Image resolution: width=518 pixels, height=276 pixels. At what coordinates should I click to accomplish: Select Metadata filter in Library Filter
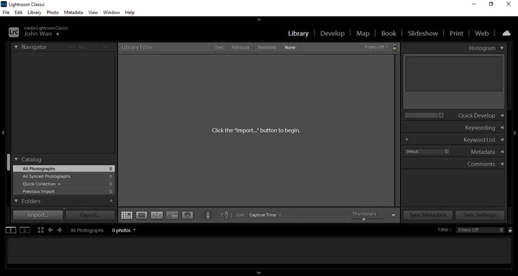[267, 47]
